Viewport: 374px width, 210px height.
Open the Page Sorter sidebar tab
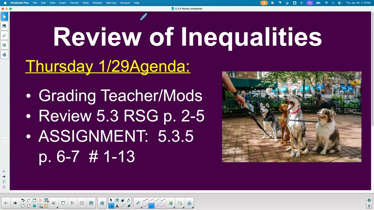click(x=4, y=17)
